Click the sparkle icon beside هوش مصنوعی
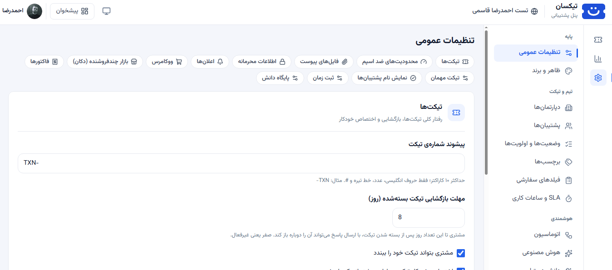The width and height of the screenshot is (612, 270). pyautogui.click(x=569, y=254)
